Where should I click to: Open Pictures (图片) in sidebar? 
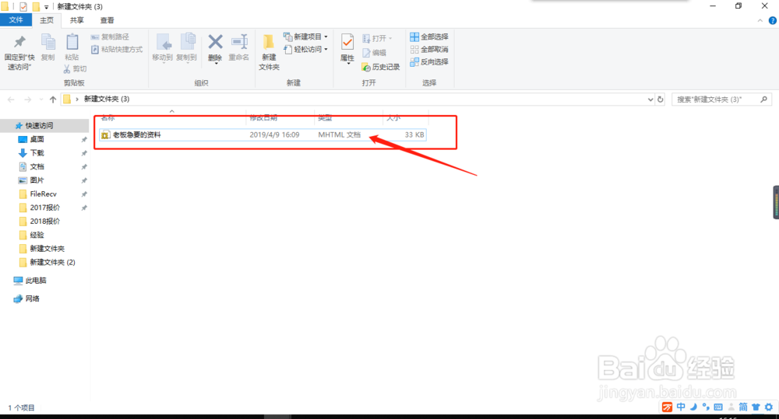click(37, 180)
